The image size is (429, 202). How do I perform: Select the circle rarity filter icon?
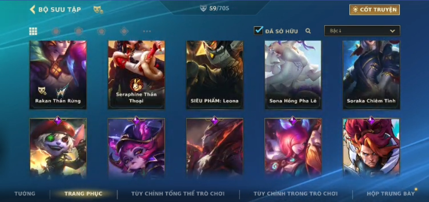click(56, 31)
